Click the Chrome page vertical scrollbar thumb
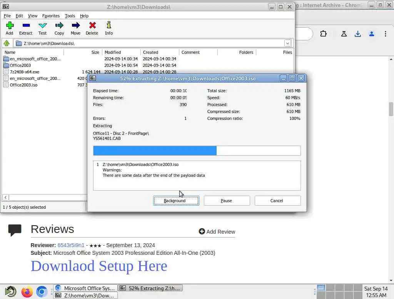Viewport: 394px width, 299px height. [391, 109]
